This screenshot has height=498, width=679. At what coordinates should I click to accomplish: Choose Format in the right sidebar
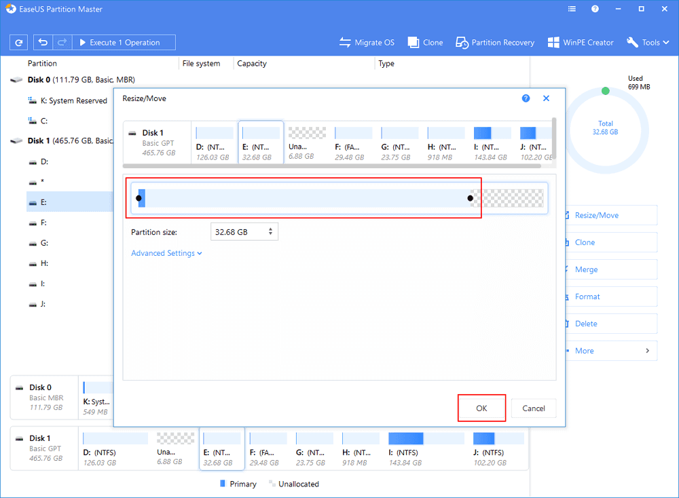[x=587, y=296]
